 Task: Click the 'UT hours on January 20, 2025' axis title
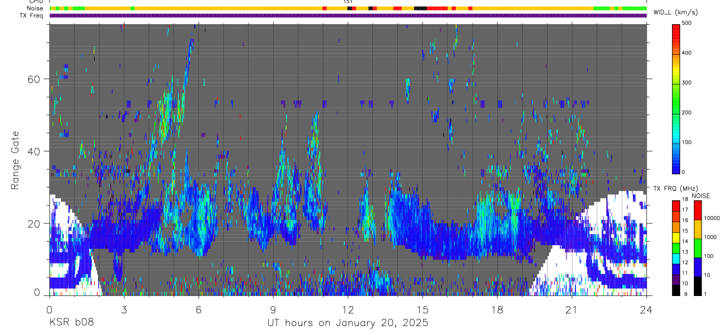click(x=347, y=323)
